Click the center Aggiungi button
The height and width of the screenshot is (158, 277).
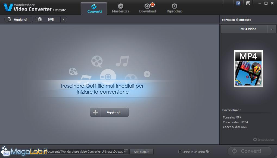click(x=109, y=112)
